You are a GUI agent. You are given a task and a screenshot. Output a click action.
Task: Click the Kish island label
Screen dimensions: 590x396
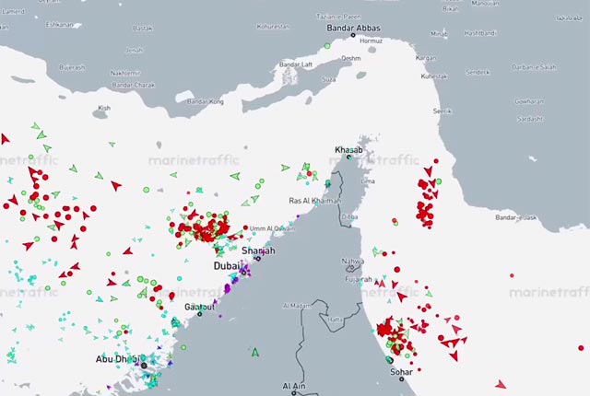(103, 108)
